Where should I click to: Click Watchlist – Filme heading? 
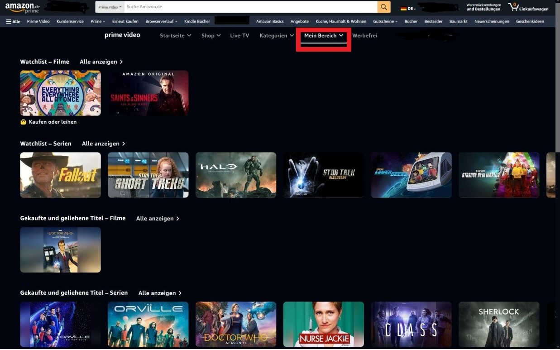pyautogui.click(x=45, y=62)
